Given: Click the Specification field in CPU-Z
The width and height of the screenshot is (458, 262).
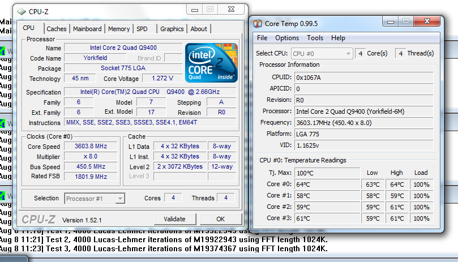Looking at the screenshot, I should (150, 92).
